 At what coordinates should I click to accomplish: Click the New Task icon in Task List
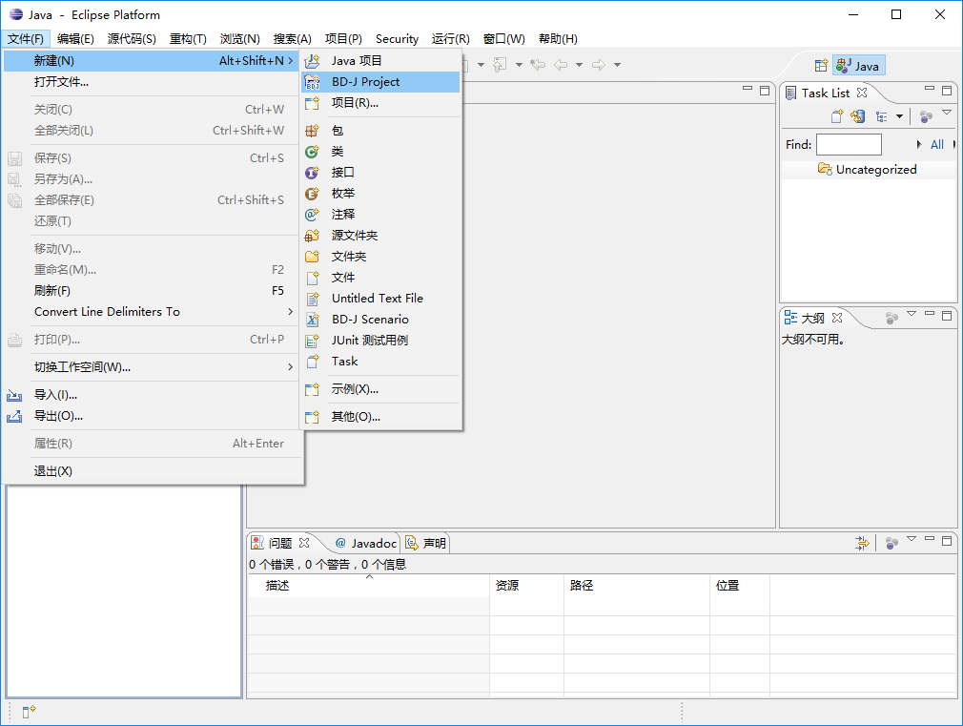coord(837,115)
